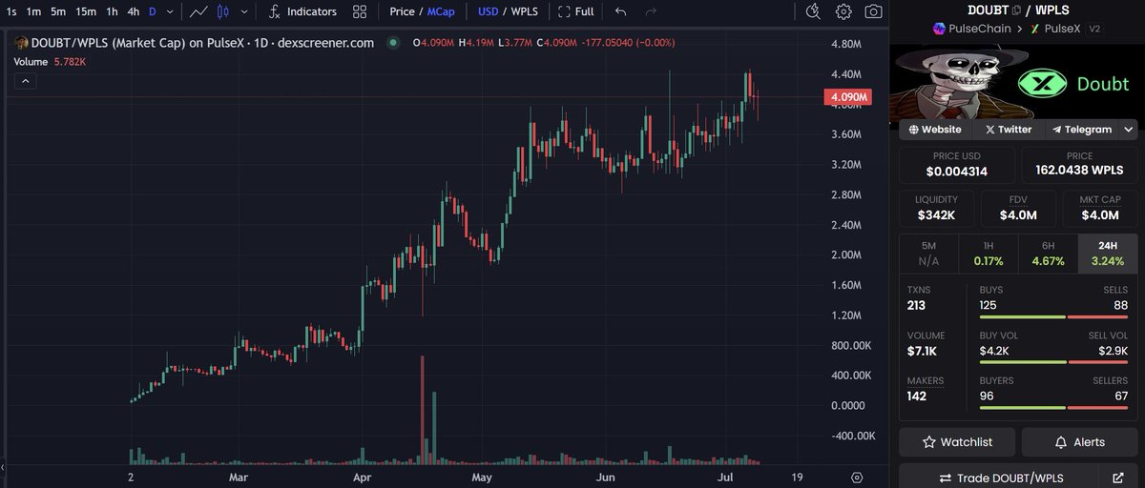This screenshot has width=1145, height=488.
Task: Select the 24H stats tab
Action: [1108, 254]
